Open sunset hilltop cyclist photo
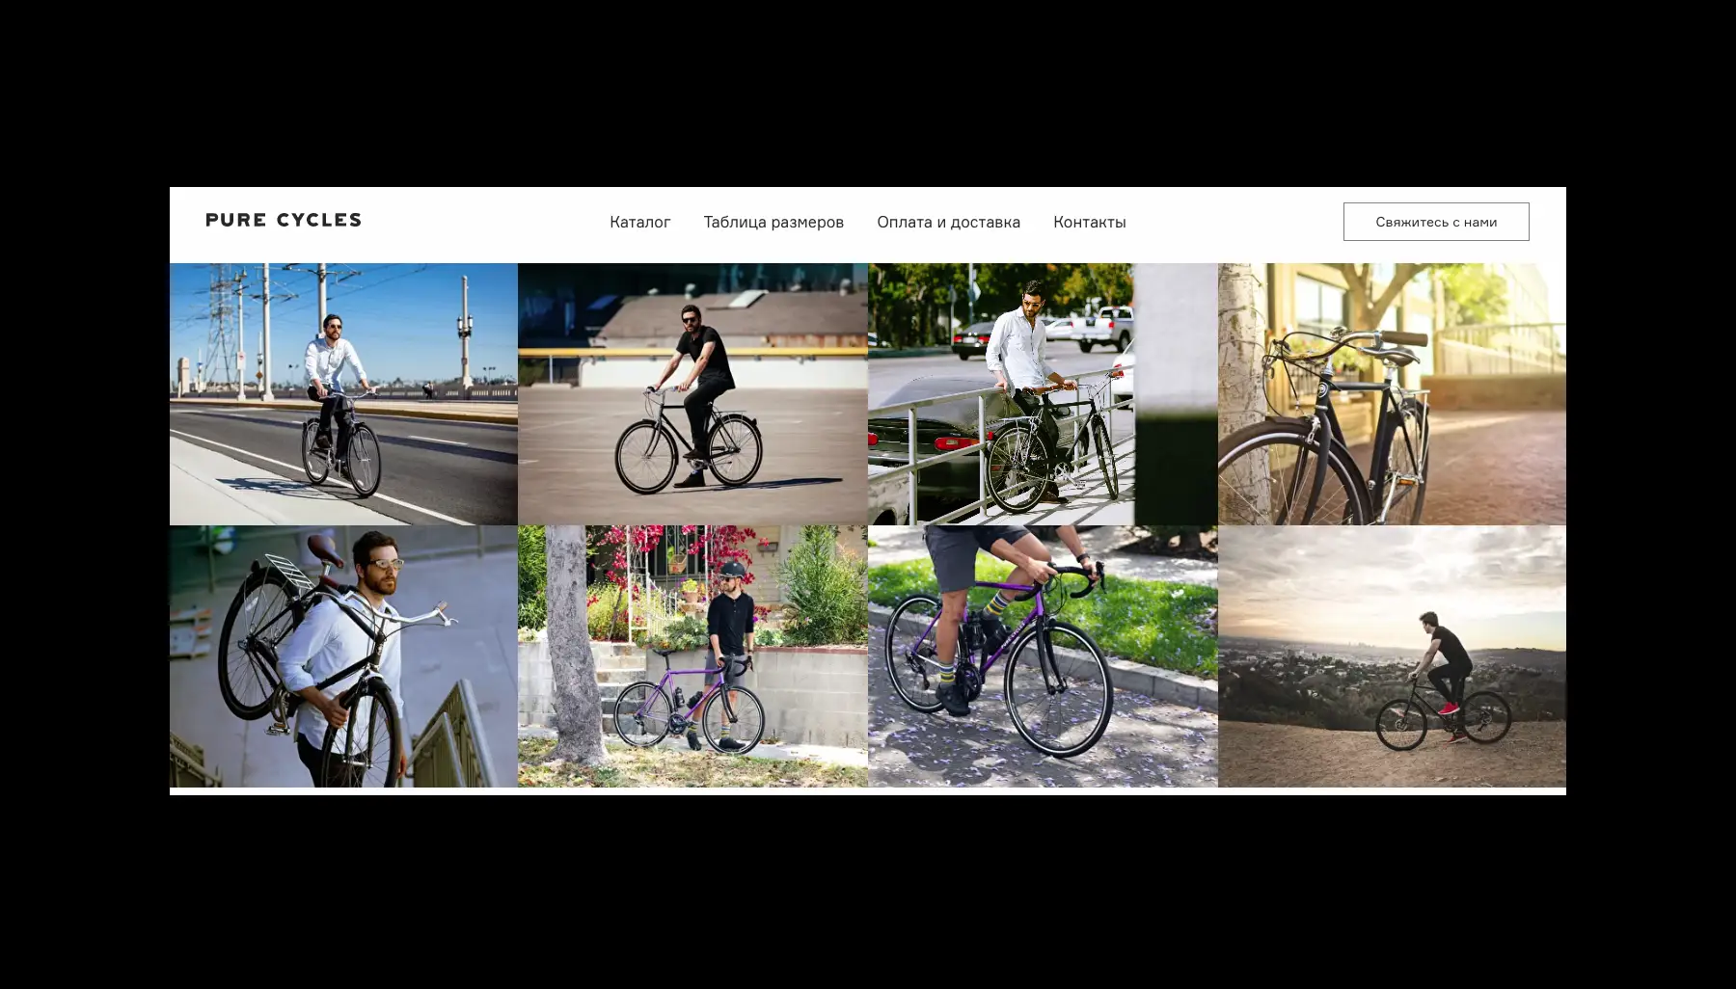Image resolution: width=1736 pixels, height=989 pixels. tap(1392, 656)
